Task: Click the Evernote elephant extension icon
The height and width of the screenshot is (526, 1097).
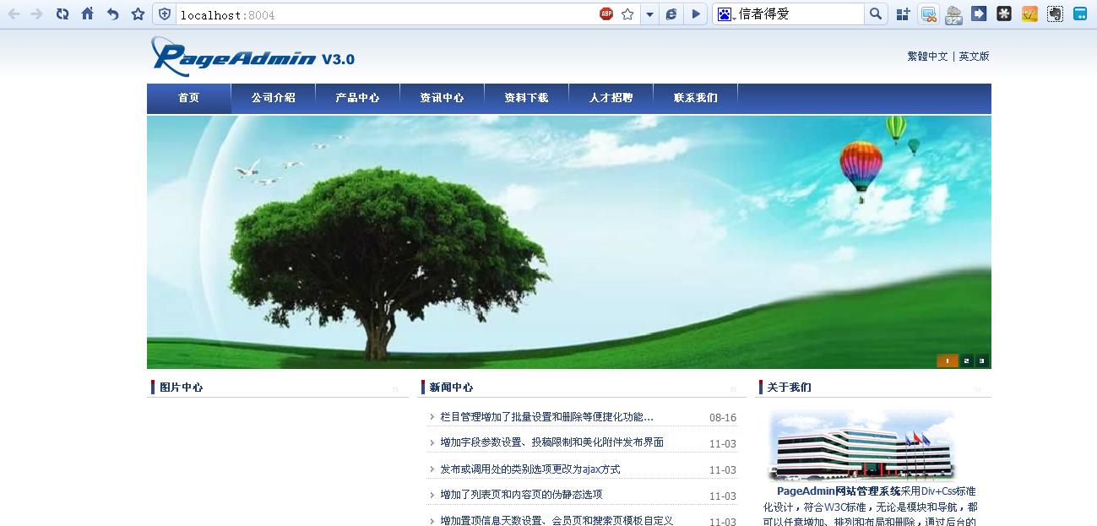Action: pos(1055,14)
